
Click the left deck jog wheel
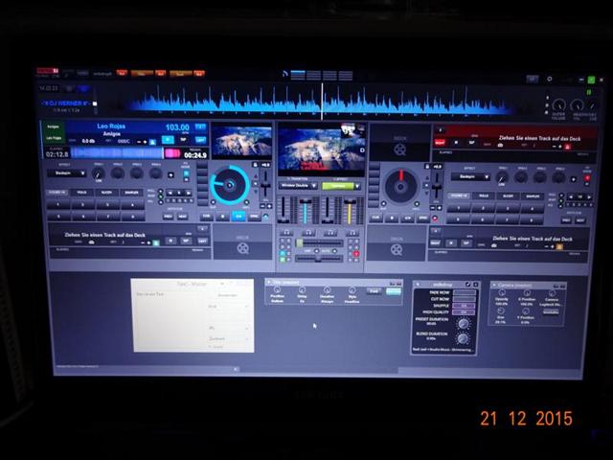pos(230,185)
